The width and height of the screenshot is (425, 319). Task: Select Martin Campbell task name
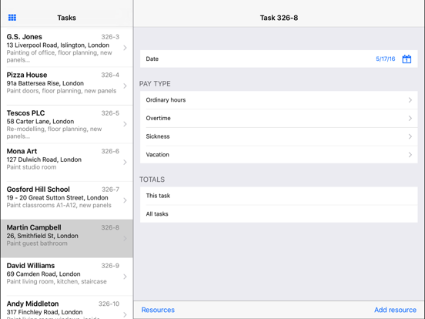[34, 227]
